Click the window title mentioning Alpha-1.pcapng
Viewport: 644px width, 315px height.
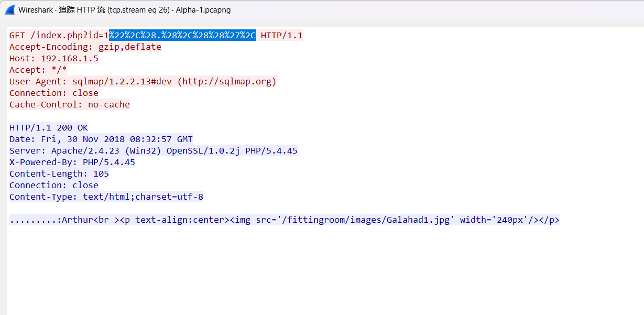124,10
